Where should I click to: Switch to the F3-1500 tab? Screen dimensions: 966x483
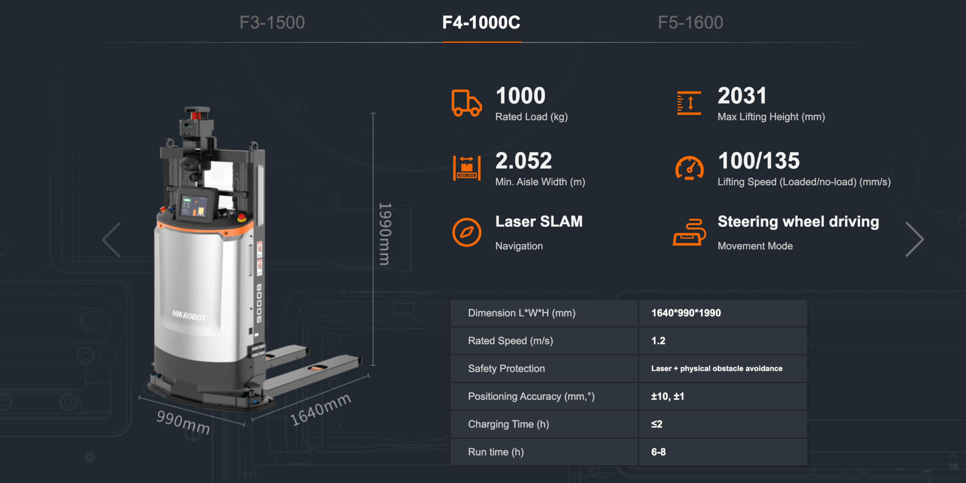(x=272, y=23)
